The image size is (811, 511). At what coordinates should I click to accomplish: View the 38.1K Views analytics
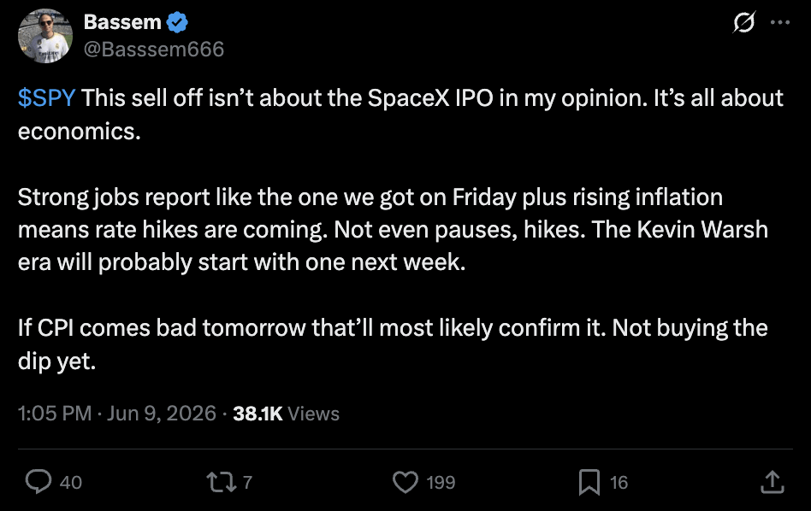point(286,414)
